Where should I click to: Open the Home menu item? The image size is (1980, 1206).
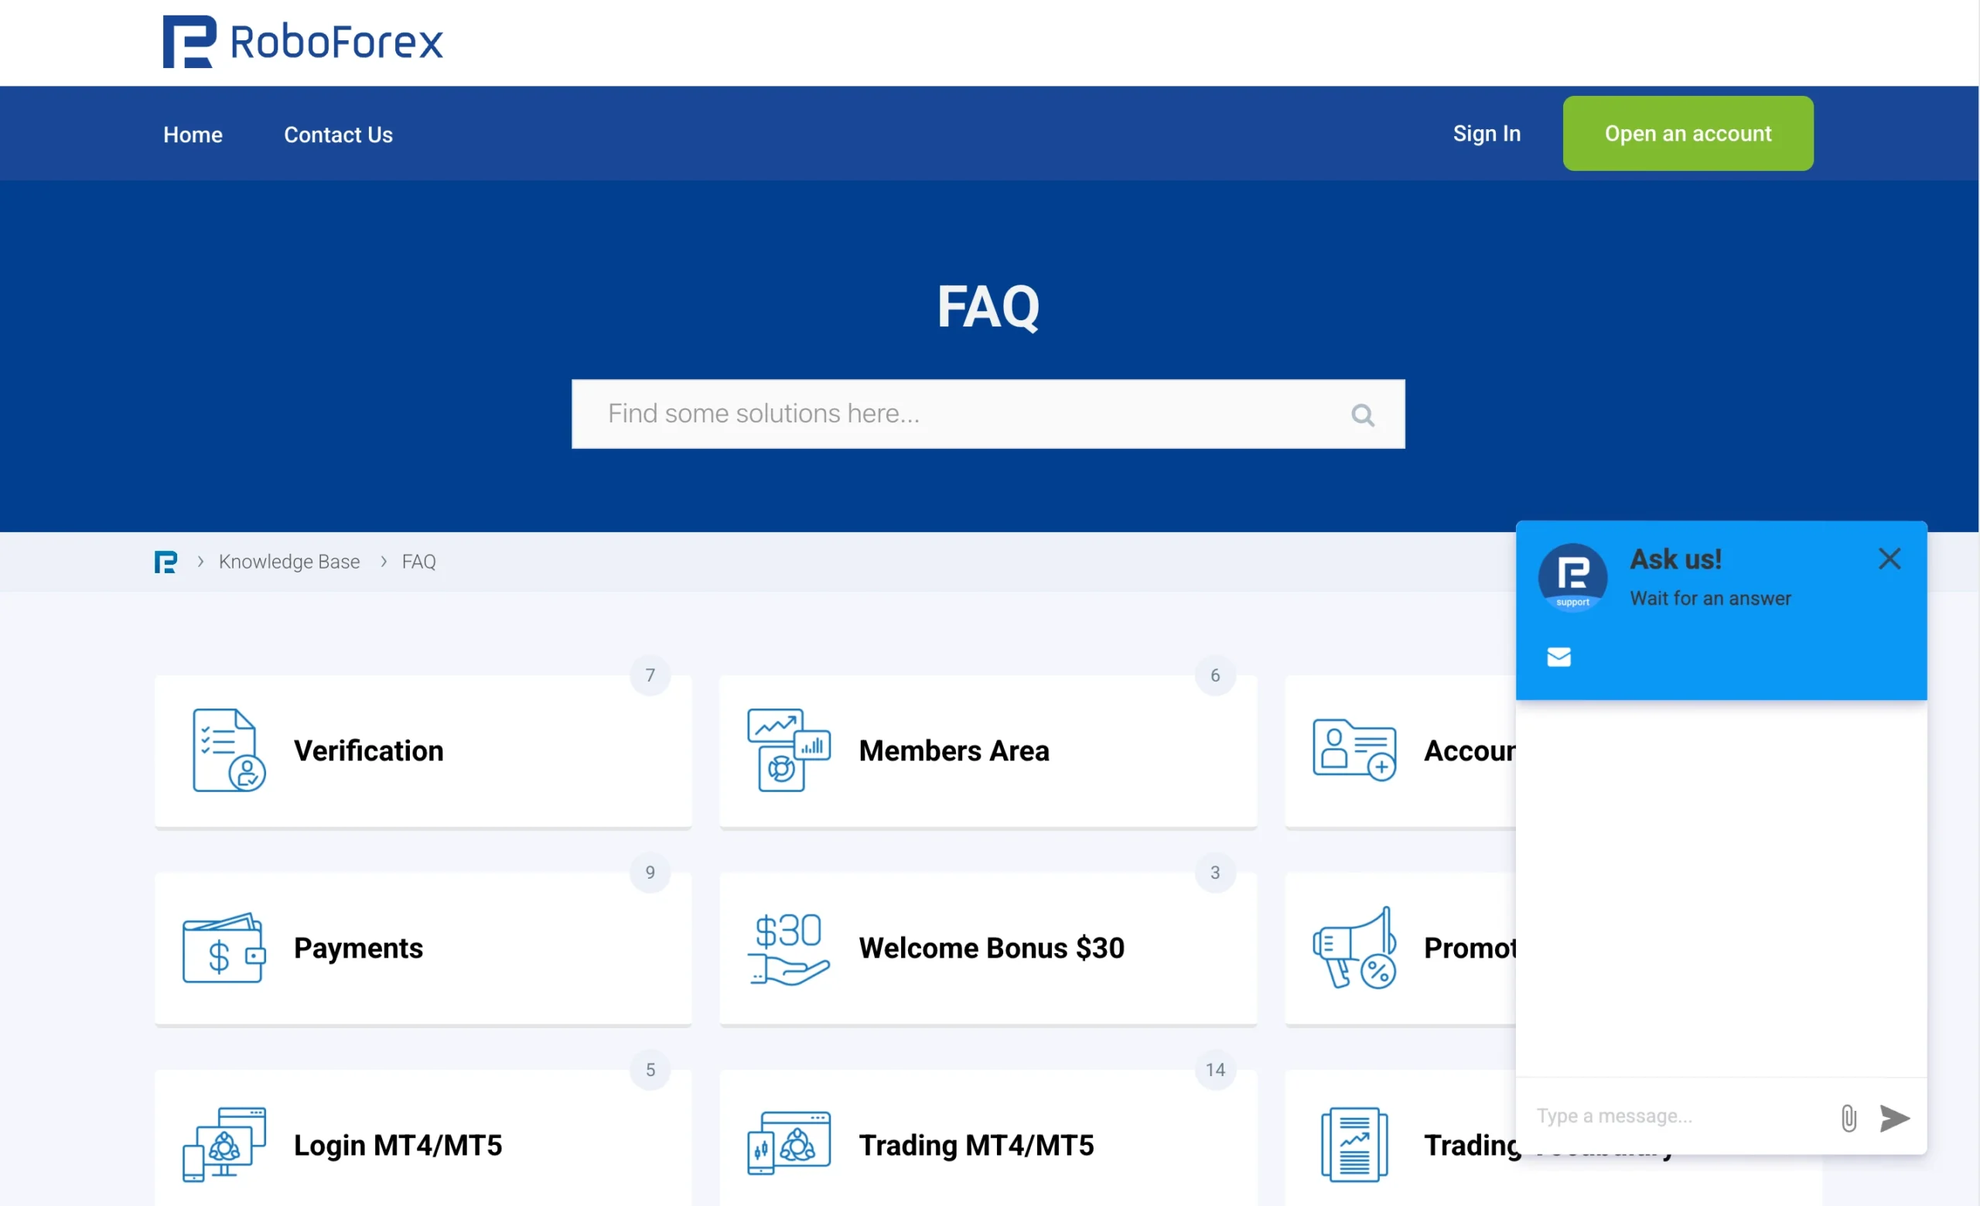193,134
